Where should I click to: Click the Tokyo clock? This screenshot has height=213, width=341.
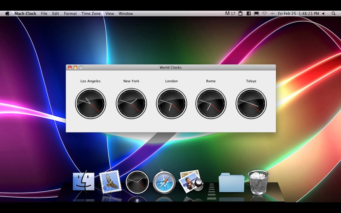click(x=251, y=104)
